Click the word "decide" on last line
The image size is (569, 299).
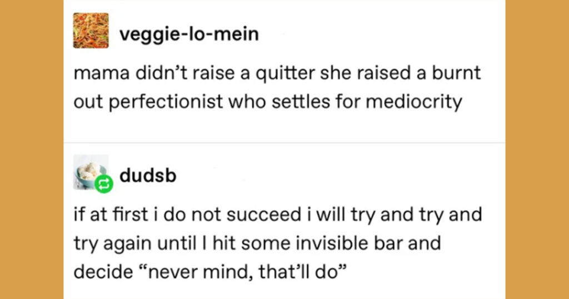[x=103, y=272]
